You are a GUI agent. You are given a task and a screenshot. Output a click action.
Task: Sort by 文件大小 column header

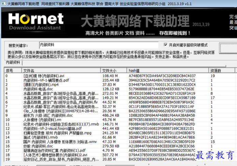(114, 70)
